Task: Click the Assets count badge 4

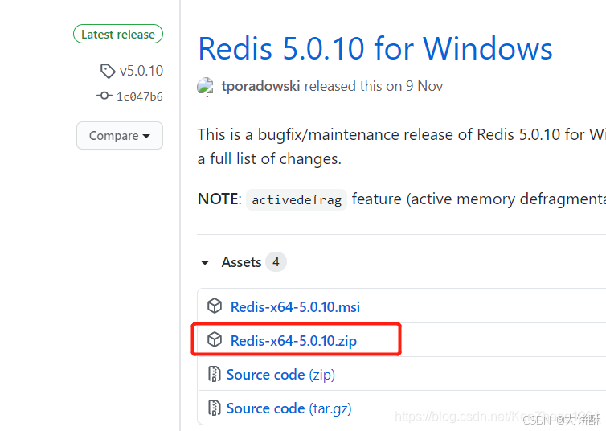Action: [x=276, y=262]
